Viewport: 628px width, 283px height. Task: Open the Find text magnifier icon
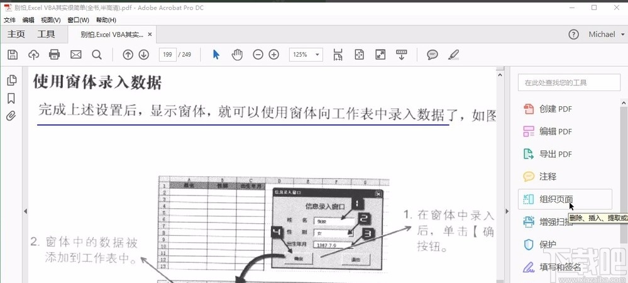[x=97, y=55]
